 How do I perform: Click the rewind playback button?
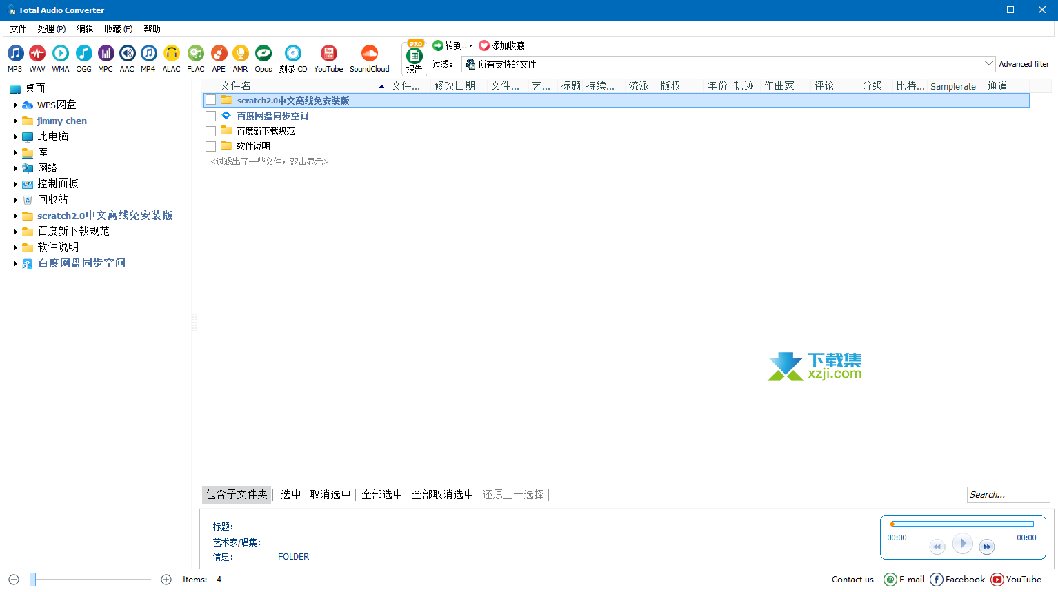point(937,547)
